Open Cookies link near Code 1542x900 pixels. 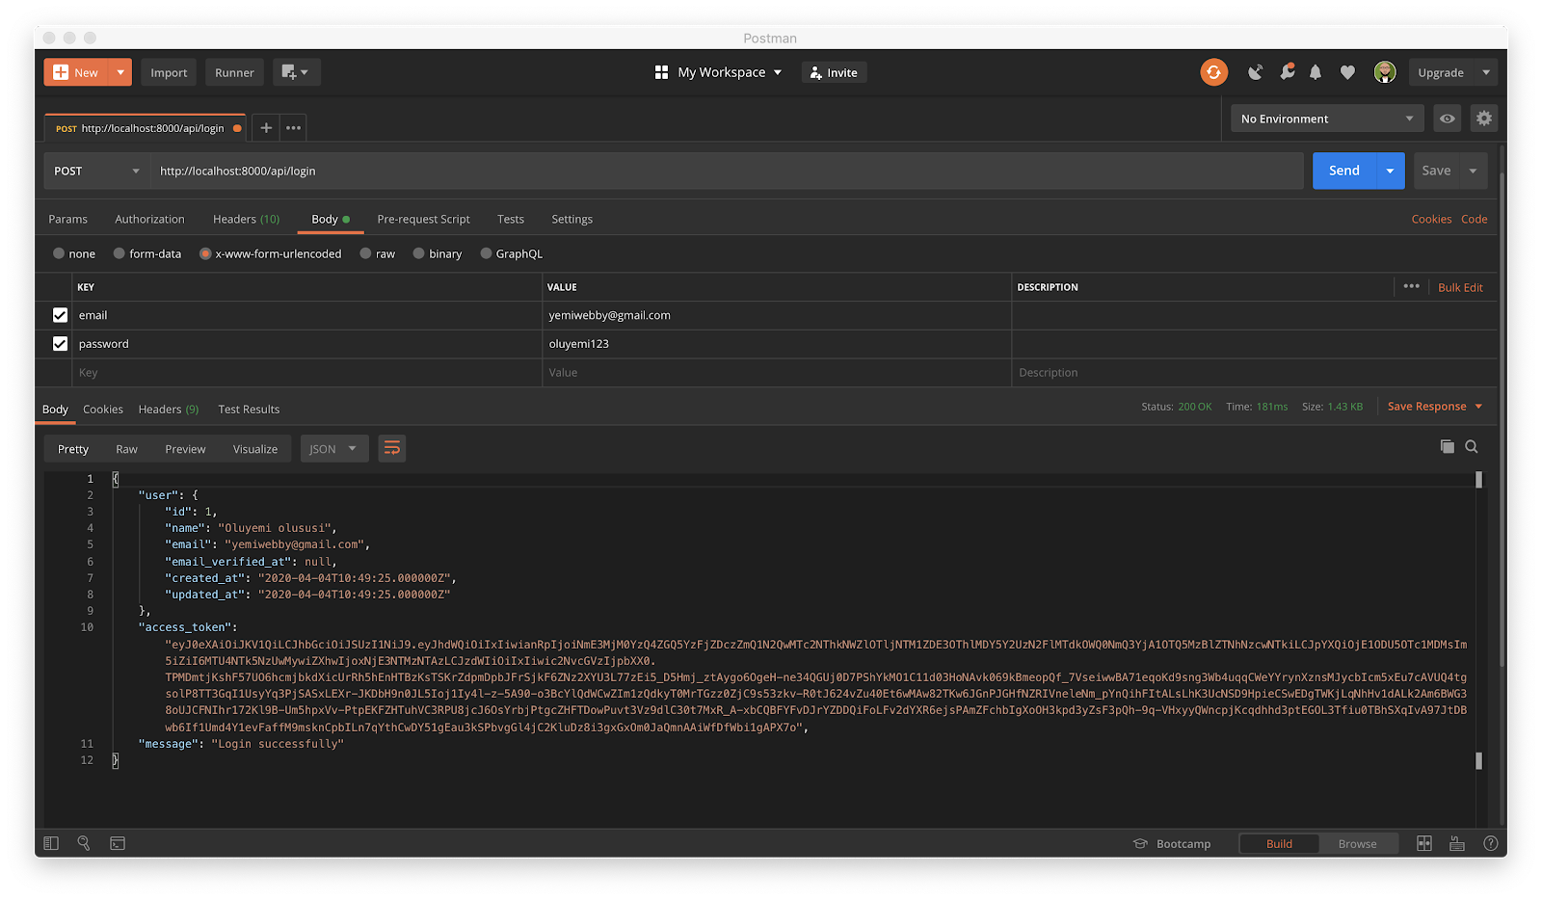1431,219
